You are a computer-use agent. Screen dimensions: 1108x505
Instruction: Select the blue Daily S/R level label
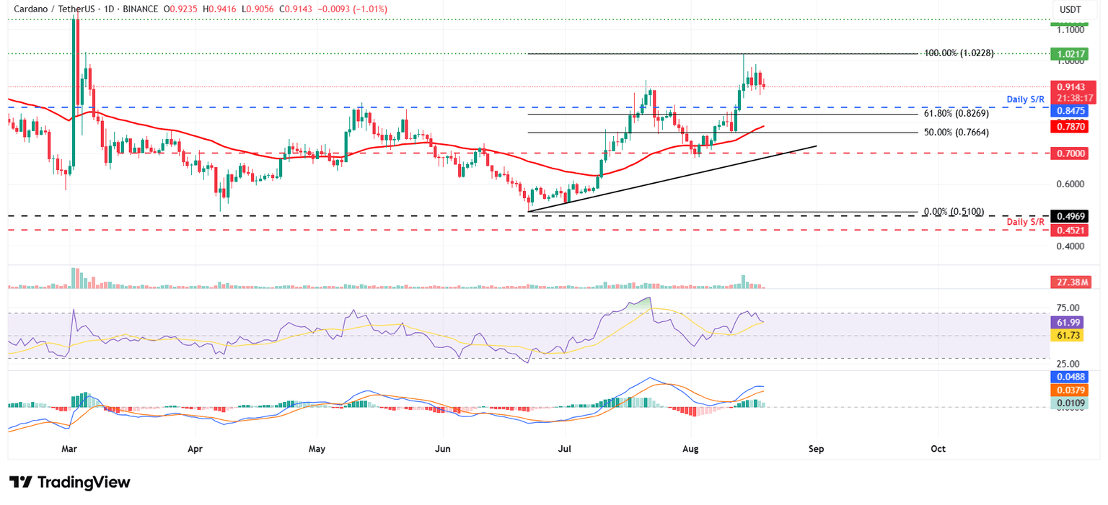tap(1026, 99)
